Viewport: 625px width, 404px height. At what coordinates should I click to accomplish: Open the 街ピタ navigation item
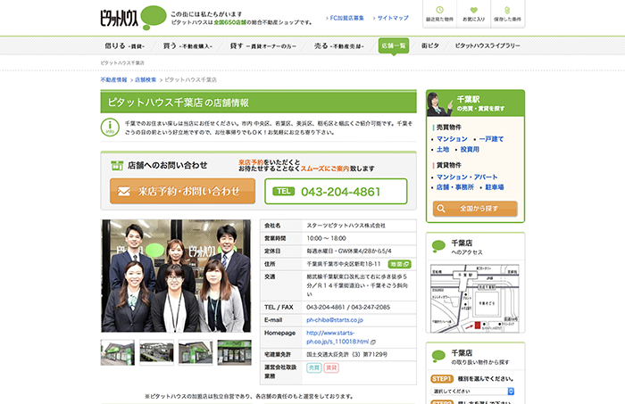tap(430, 45)
